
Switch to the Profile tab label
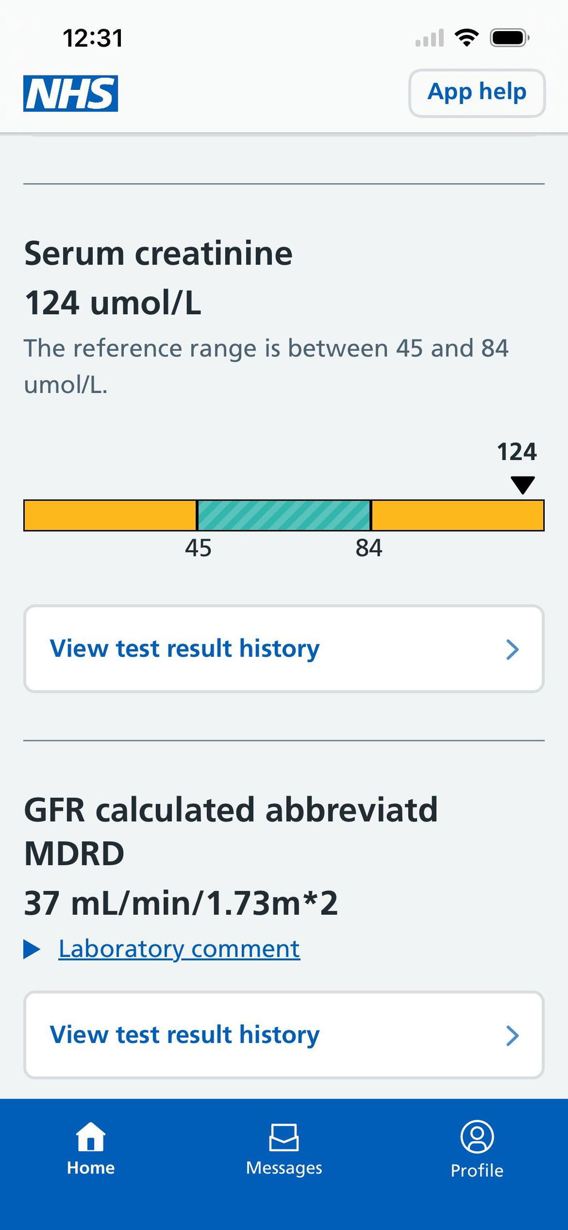point(477,1170)
